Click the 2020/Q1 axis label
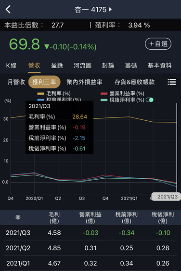Image resolution: width=181 pixels, height=271 pixels. 34,199
